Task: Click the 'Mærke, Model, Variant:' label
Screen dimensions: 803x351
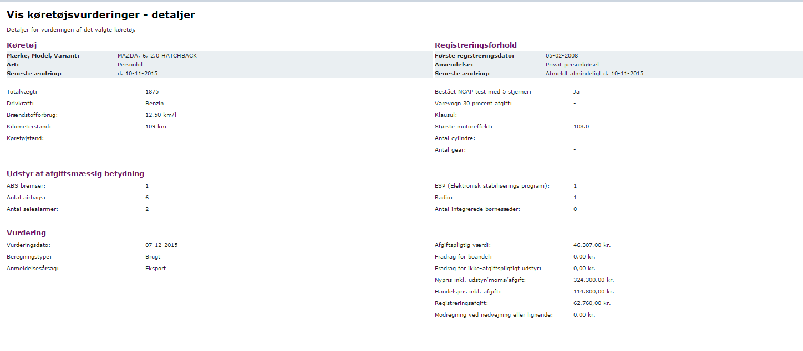Action: [x=43, y=55]
